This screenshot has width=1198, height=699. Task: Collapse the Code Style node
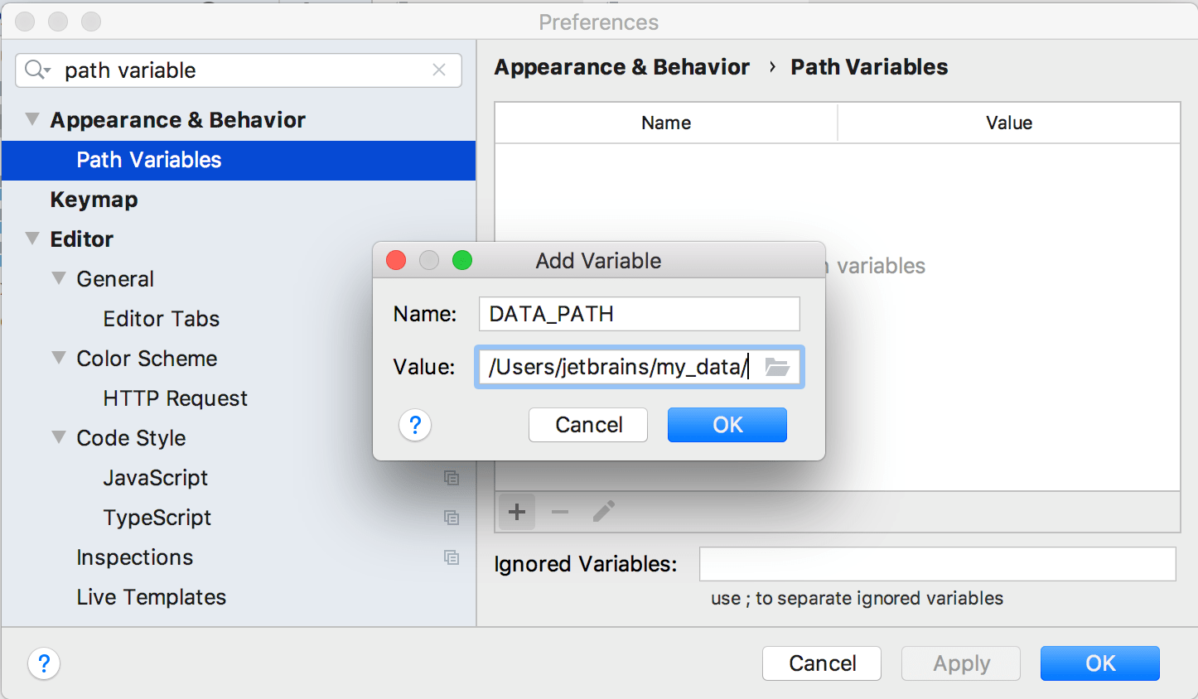coord(58,438)
